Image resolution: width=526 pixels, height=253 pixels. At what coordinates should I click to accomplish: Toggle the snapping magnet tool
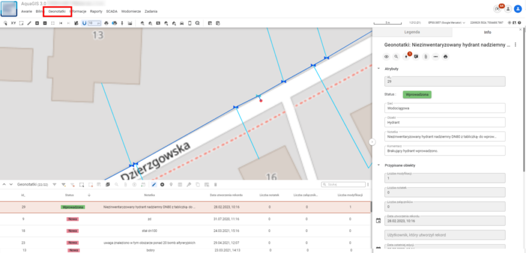pos(84,23)
